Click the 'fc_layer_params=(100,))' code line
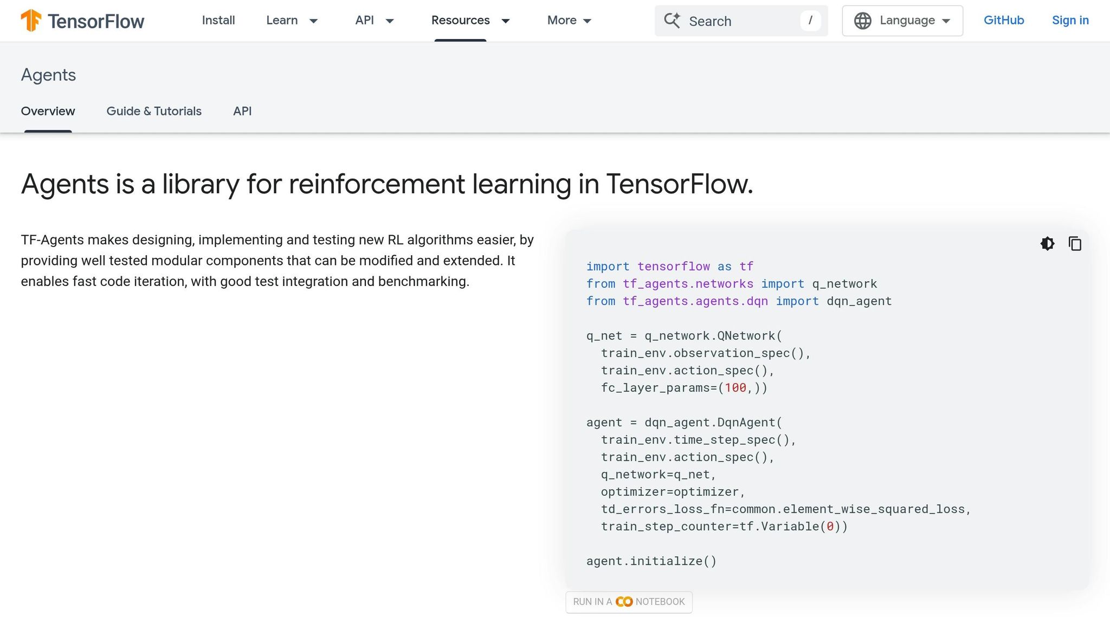 click(684, 388)
